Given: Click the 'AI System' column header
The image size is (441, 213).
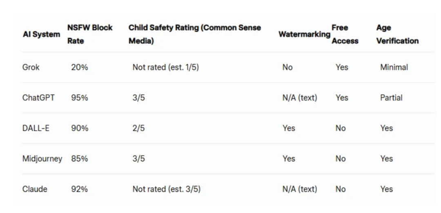Looking at the screenshot, I should tap(41, 34).
